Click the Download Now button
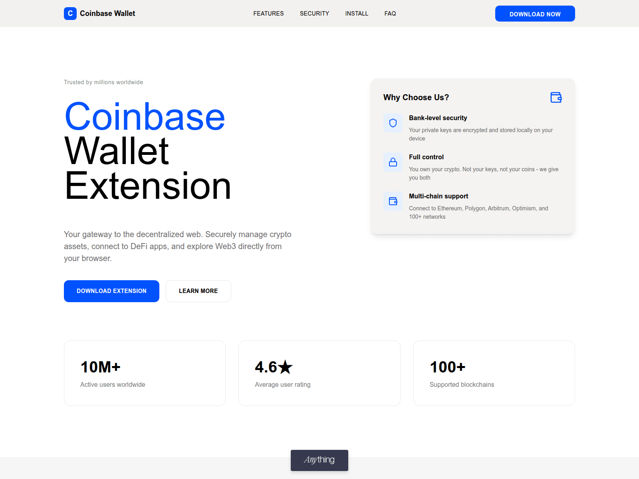The width and height of the screenshot is (639, 479). click(x=535, y=14)
